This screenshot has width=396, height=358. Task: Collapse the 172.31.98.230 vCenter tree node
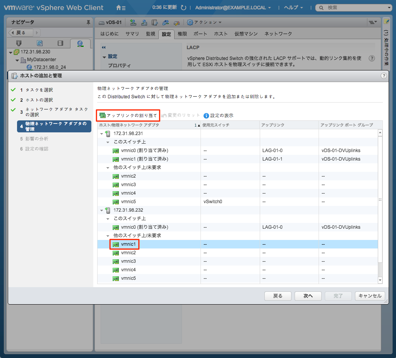10,53
